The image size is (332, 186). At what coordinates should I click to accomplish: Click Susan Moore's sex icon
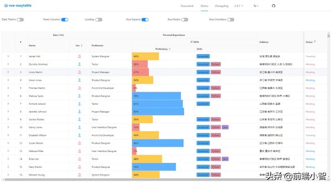coord(79,143)
